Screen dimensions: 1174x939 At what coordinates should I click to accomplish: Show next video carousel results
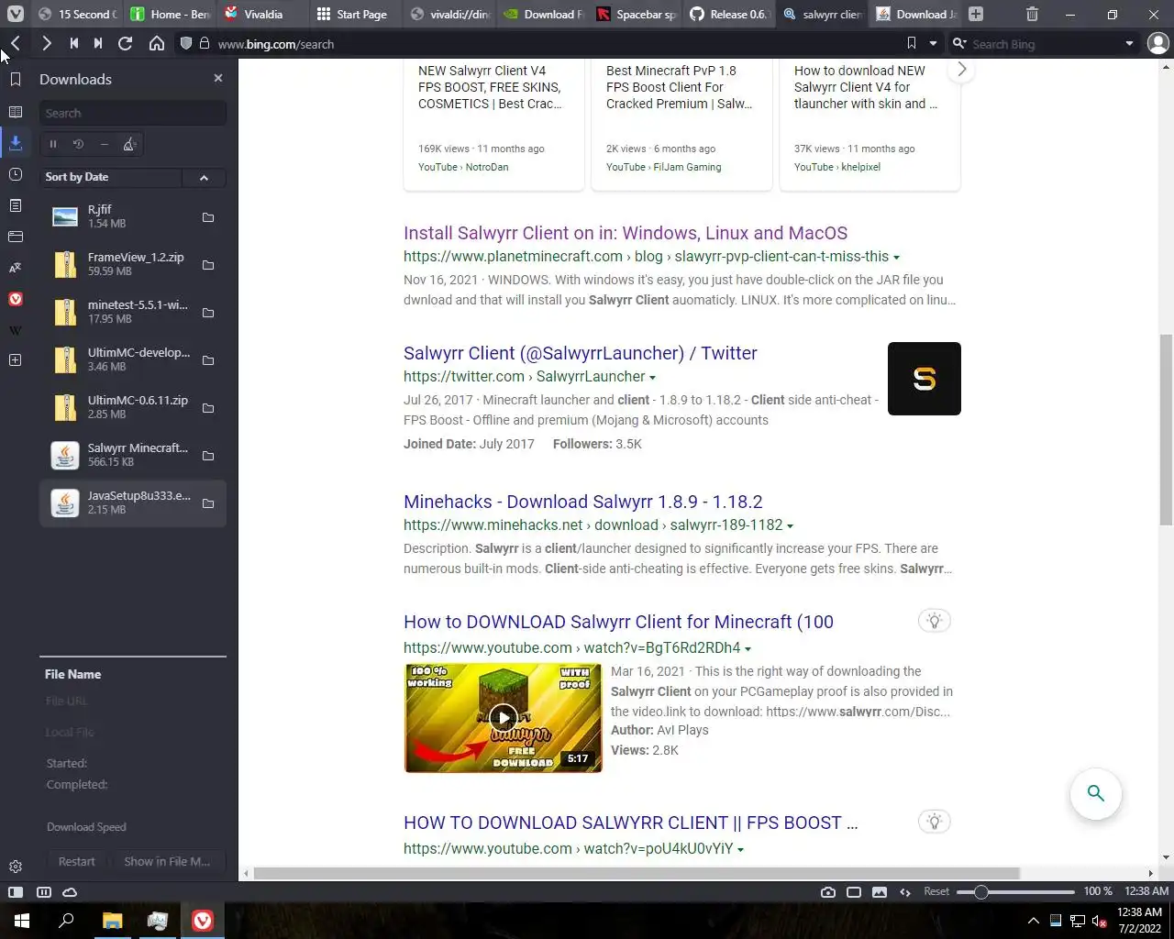pyautogui.click(x=961, y=70)
